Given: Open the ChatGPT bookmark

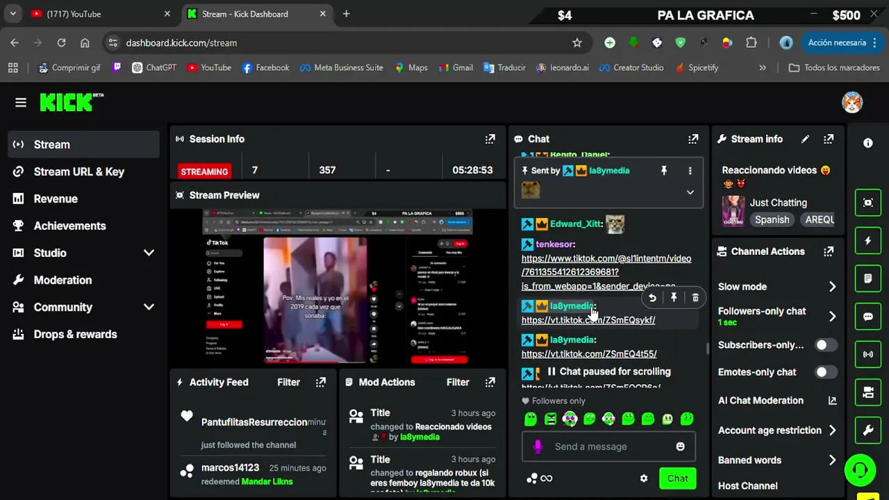Looking at the screenshot, I should pos(153,68).
